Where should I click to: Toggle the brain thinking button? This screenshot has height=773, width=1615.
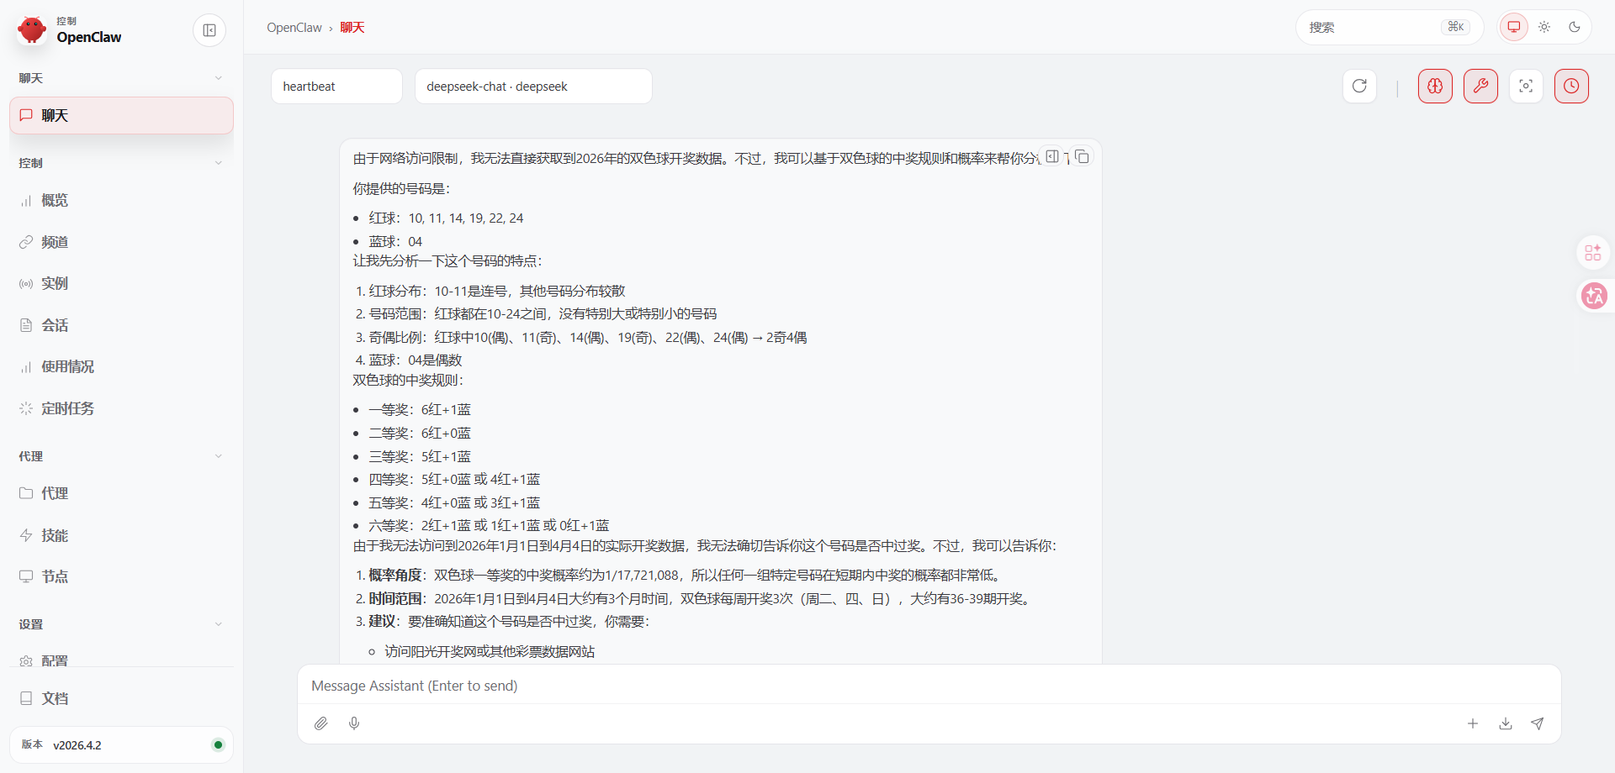(1435, 87)
